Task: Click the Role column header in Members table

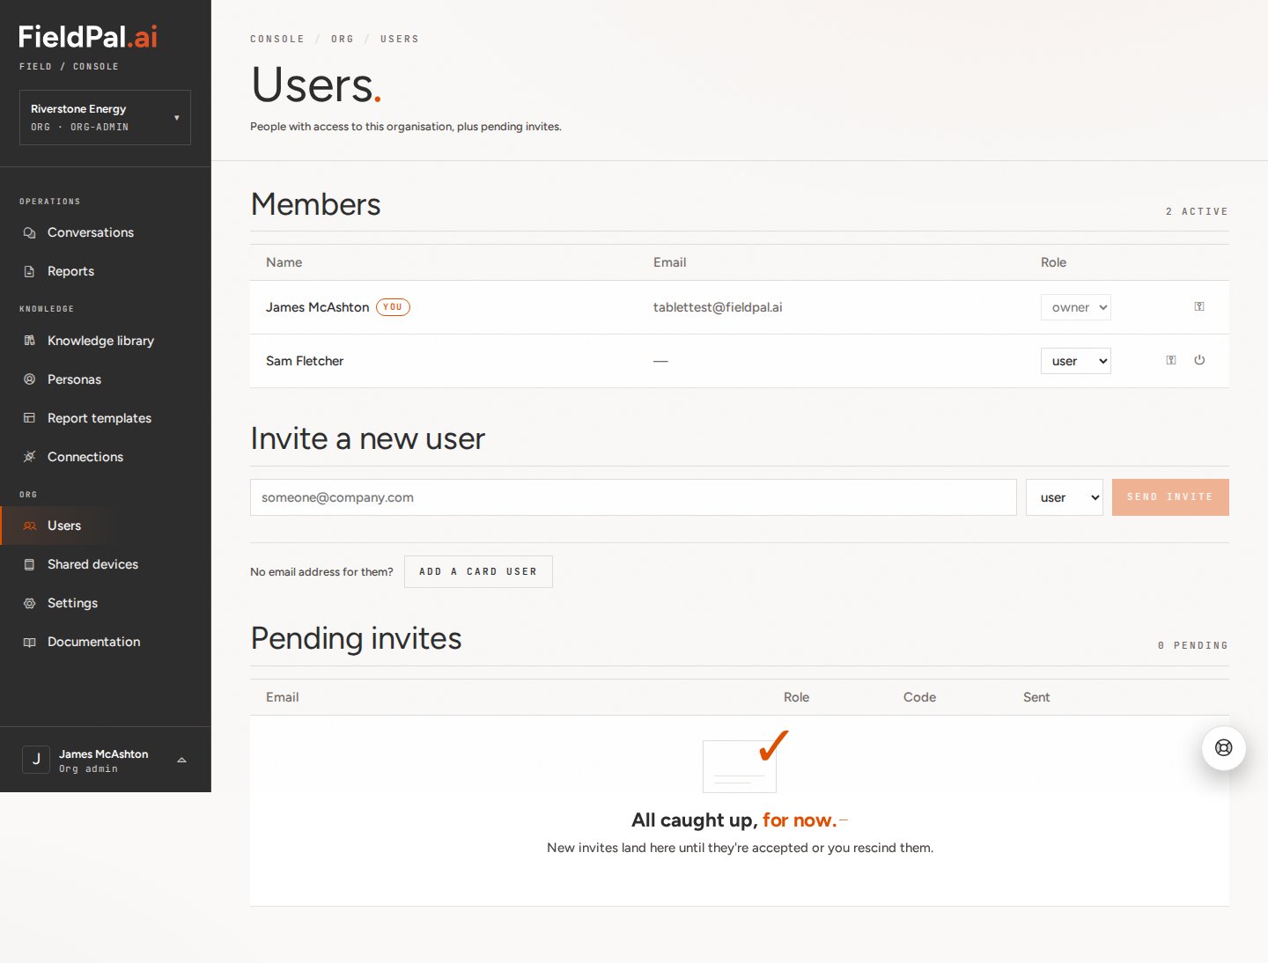Action: (x=1053, y=262)
